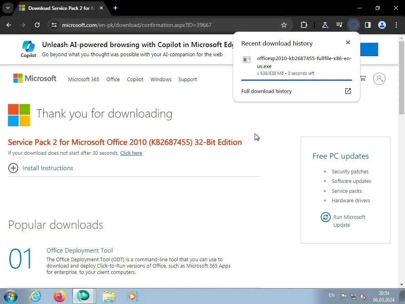
Task: Close the Download Service Pack 2 tab
Action: pos(101,8)
